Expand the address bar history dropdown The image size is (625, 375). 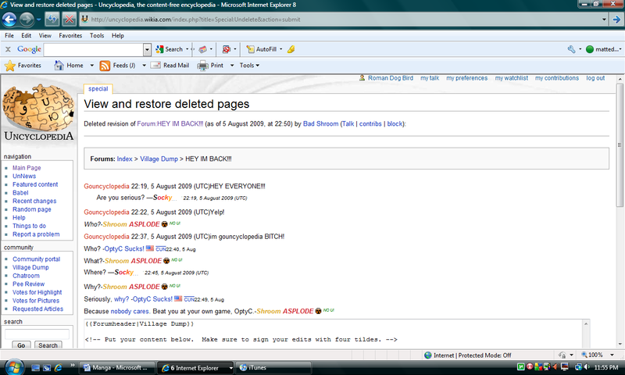pos(604,19)
